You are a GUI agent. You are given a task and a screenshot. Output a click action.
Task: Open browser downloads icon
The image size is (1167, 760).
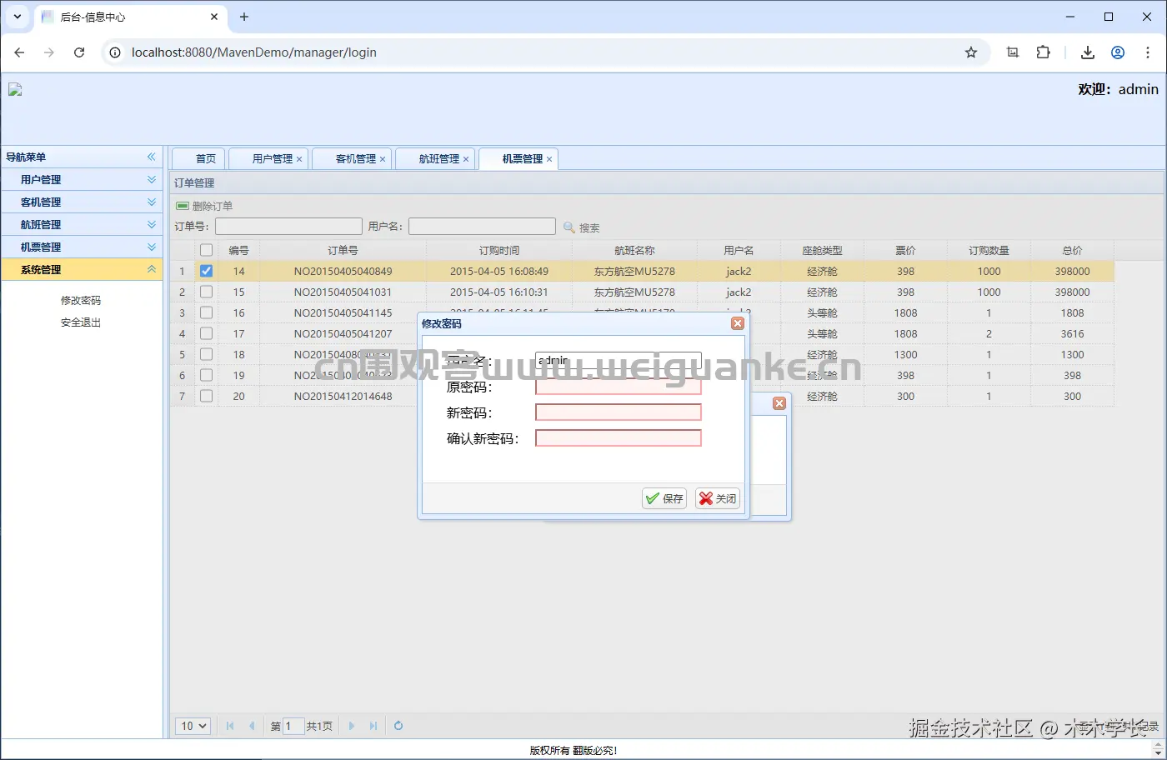pyautogui.click(x=1088, y=52)
